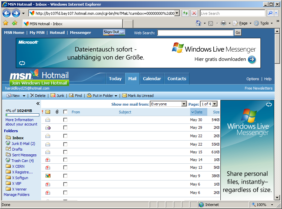The height and width of the screenshot is (209, 282).
Task: Click the MSN butterfly icon on May 9 row
Action: (x=48, y=176)
